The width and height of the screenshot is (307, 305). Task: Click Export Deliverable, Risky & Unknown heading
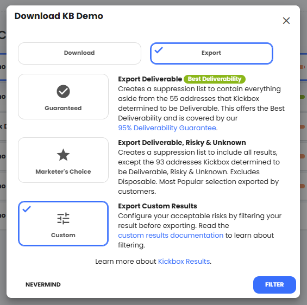182,143
